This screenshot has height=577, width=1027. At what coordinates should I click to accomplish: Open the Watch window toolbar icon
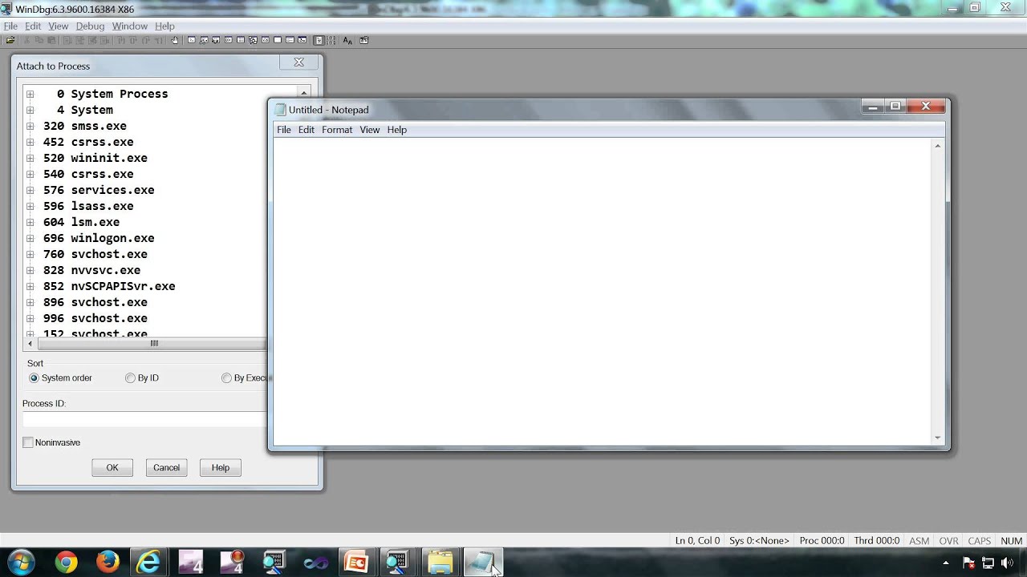[204, 40]
